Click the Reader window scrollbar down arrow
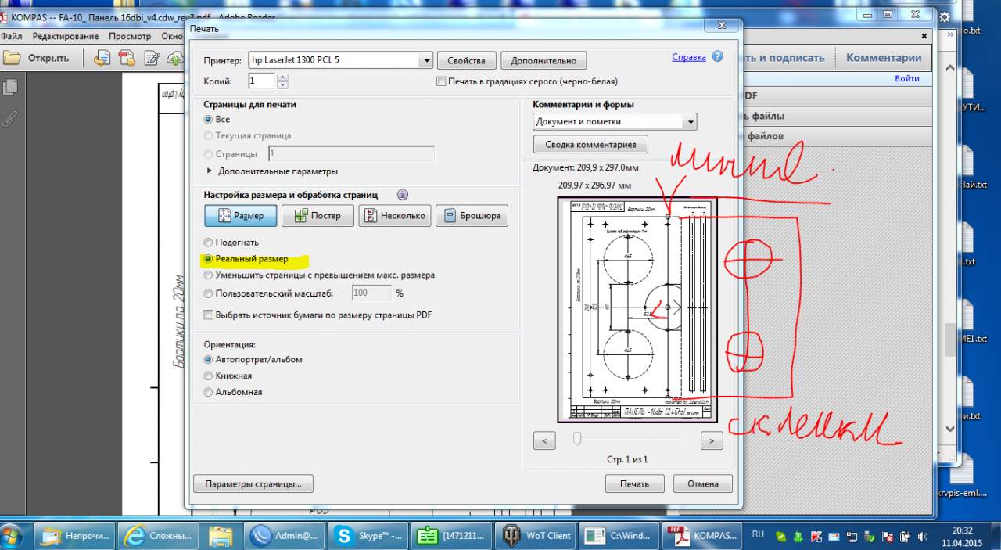 [950, 429]
